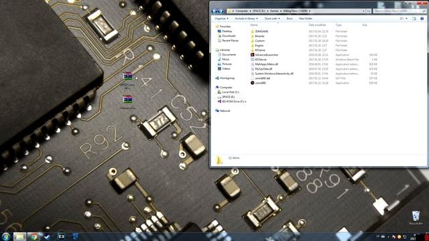Select Homegroup in navigation pane
The image size is (429, 241).
click(x=225, y=78)
